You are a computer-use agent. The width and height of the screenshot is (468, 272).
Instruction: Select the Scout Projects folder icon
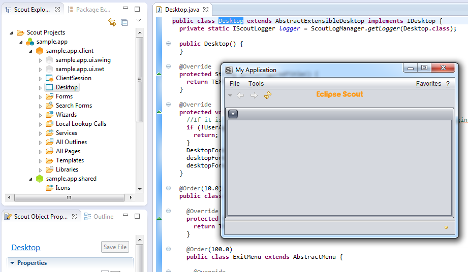tap(20, 32)
